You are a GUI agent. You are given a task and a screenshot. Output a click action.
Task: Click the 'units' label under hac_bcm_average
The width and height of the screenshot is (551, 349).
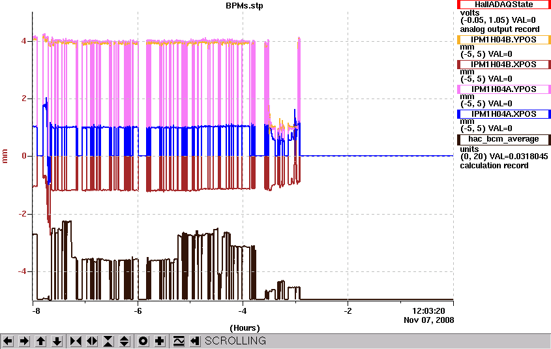[x=469, y=149]
